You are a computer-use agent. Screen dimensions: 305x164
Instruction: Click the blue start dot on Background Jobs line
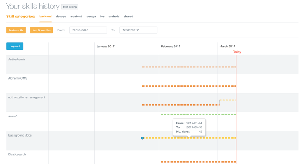[142, 138]
